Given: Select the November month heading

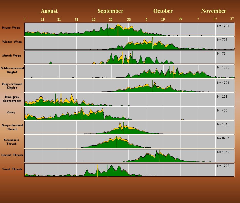Looking at the screenshot, I should click(214, 11).
